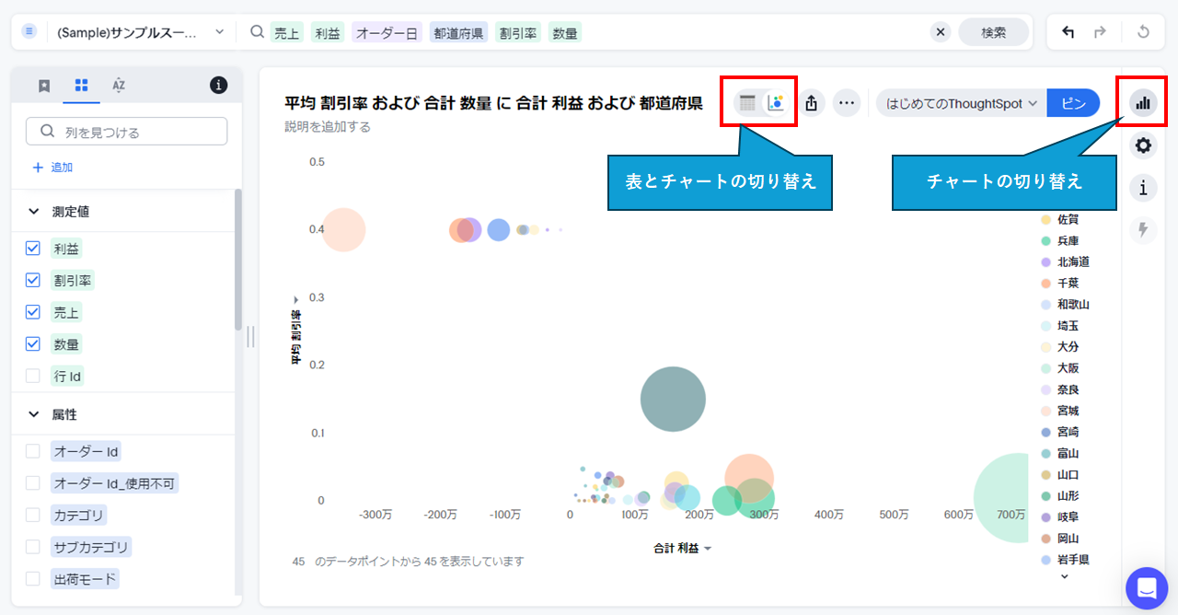The image size is (1178, 615).
Task: Switch to the AZ sort tab
Action: (119, 86)
